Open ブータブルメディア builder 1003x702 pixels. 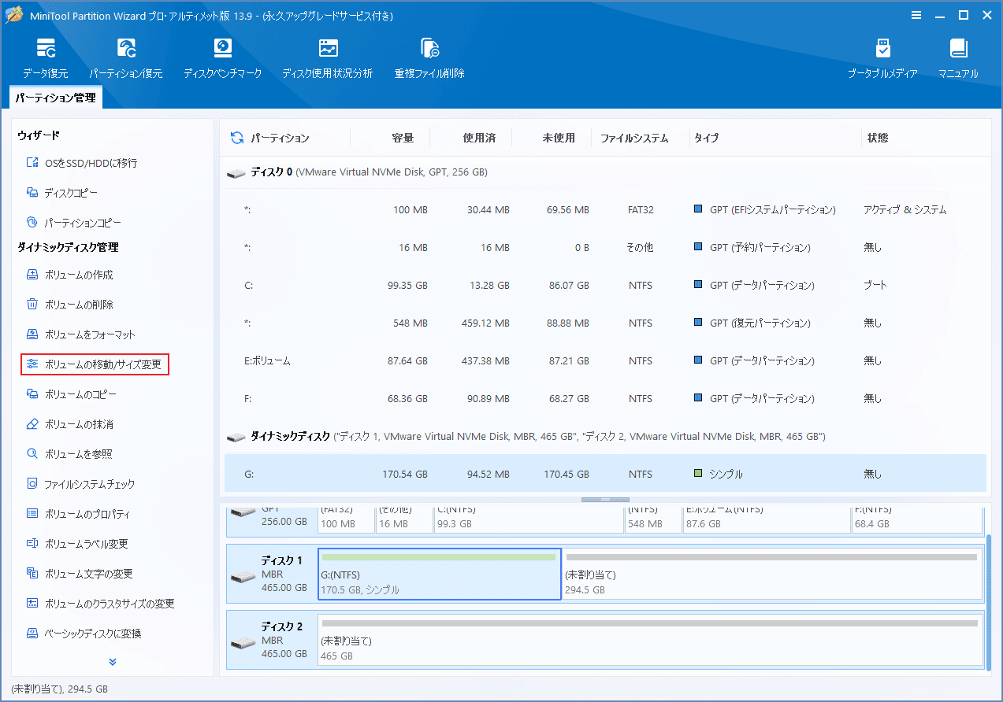click(x=882, y=58)
